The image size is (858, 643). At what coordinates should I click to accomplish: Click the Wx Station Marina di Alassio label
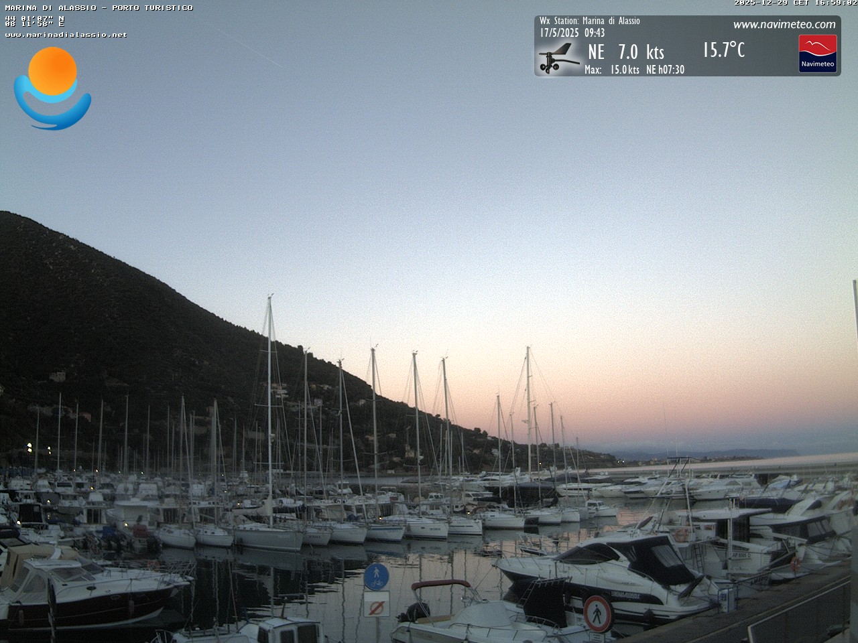(x=589, y=21)
